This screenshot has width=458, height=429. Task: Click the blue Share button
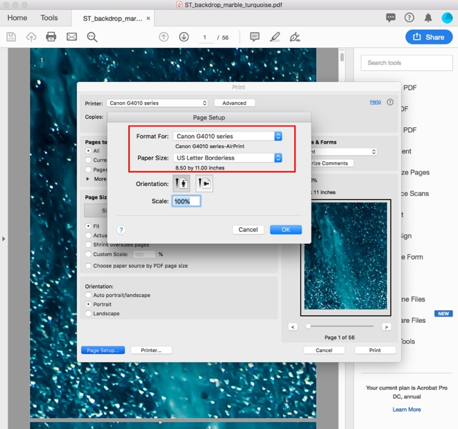click(x=429, y=37)
